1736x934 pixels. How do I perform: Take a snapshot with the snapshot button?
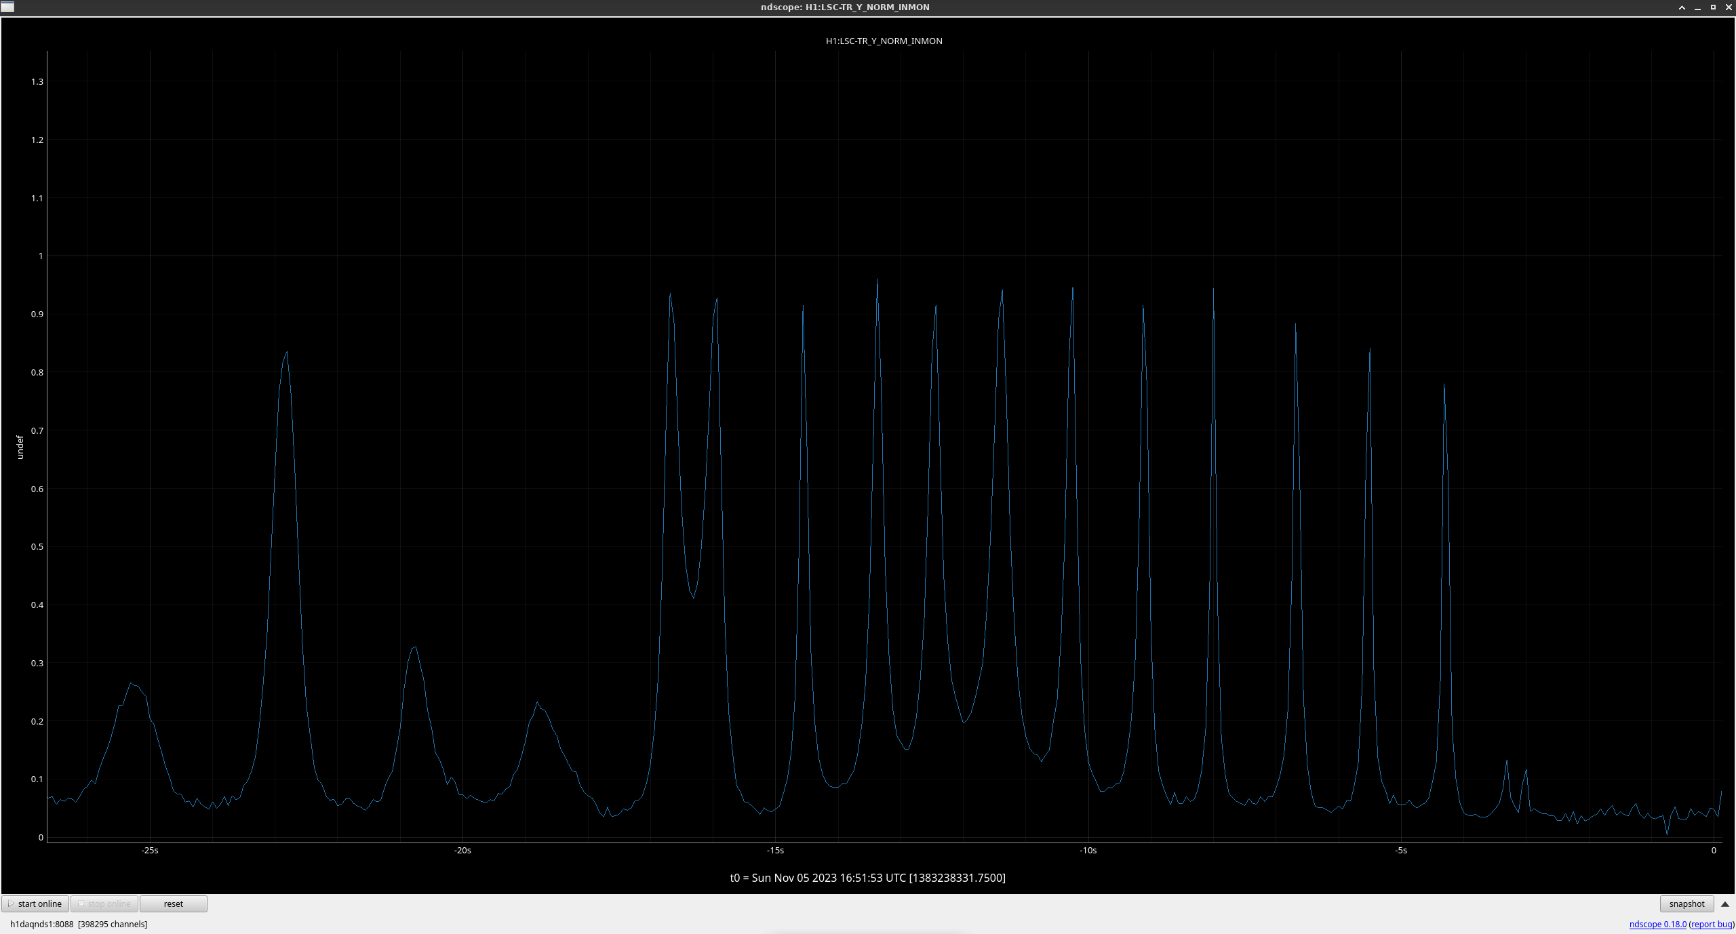pos(1686,903)
